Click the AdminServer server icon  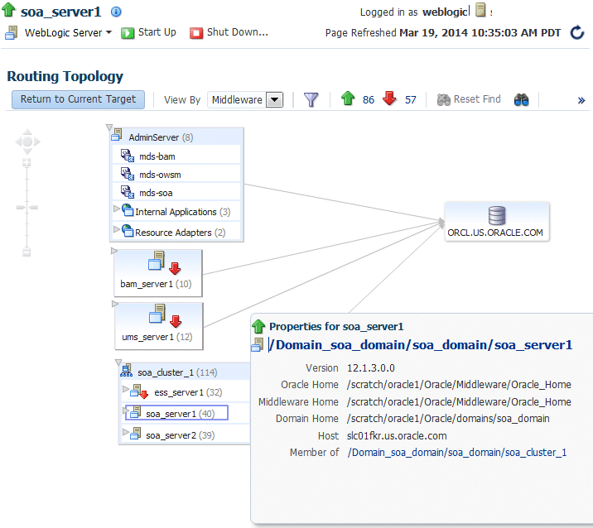pos(117,135)
